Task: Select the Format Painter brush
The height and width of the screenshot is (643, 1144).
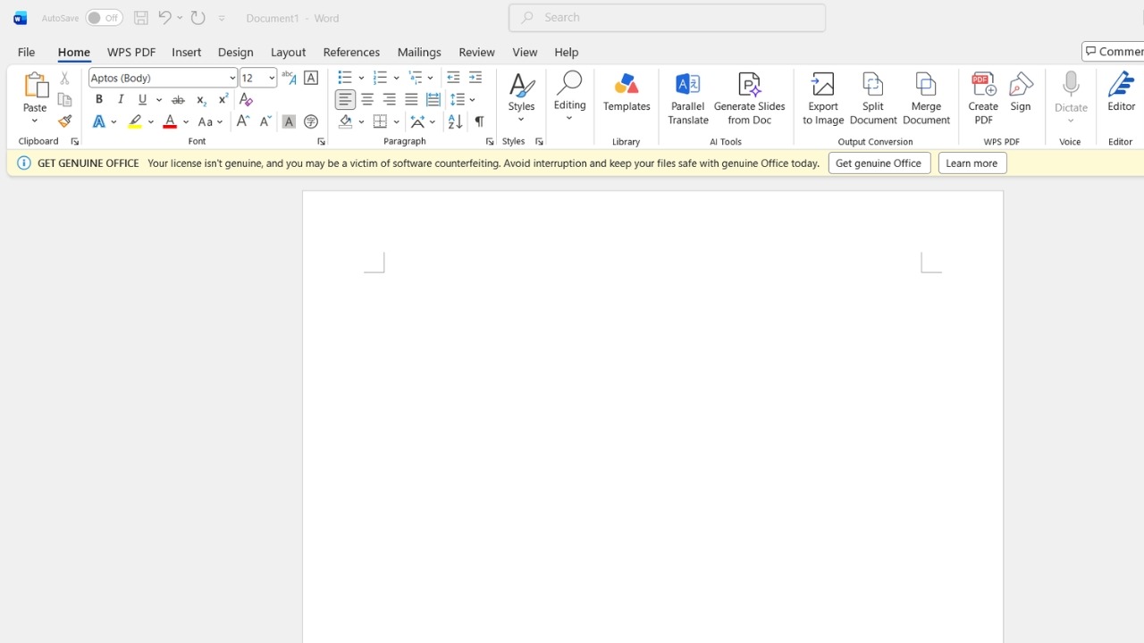Action: pyautogui.click(x=64, y=121)
